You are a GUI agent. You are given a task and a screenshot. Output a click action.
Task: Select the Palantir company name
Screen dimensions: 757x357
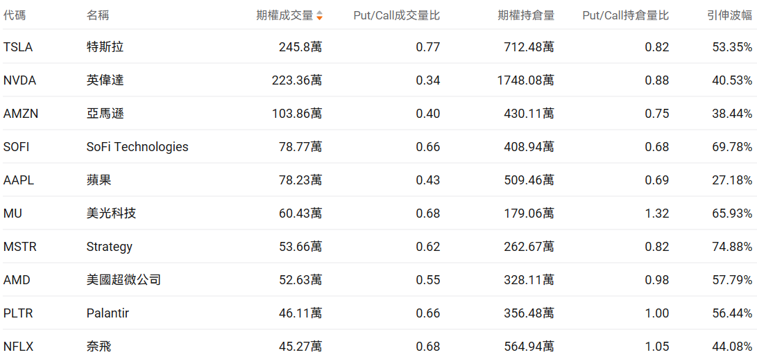(108, 313)
